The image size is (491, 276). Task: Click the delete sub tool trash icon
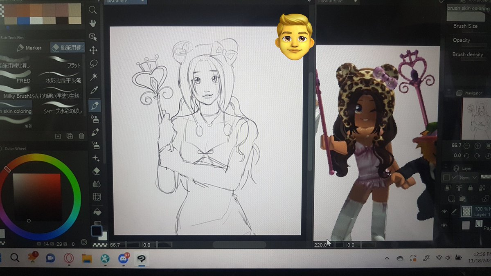(81, 136)
